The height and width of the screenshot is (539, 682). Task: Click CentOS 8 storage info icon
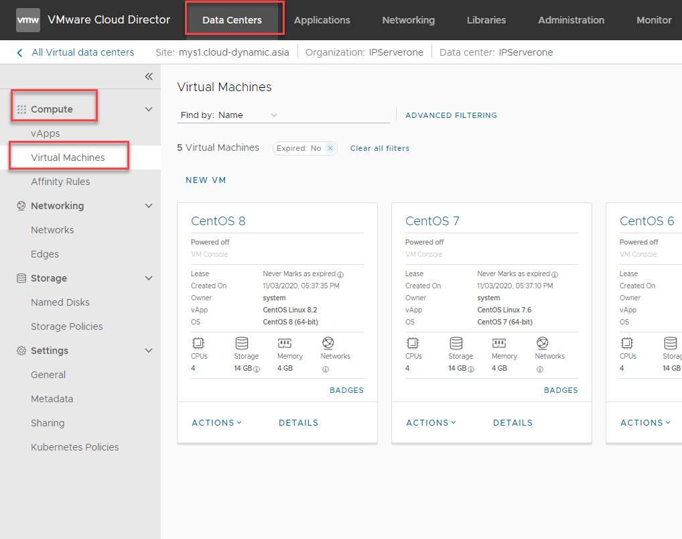257,369
